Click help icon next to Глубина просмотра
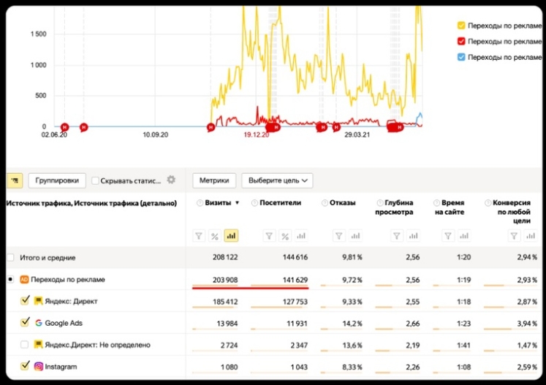Screen dimensions: 546x385 click(x=380, y=203)
